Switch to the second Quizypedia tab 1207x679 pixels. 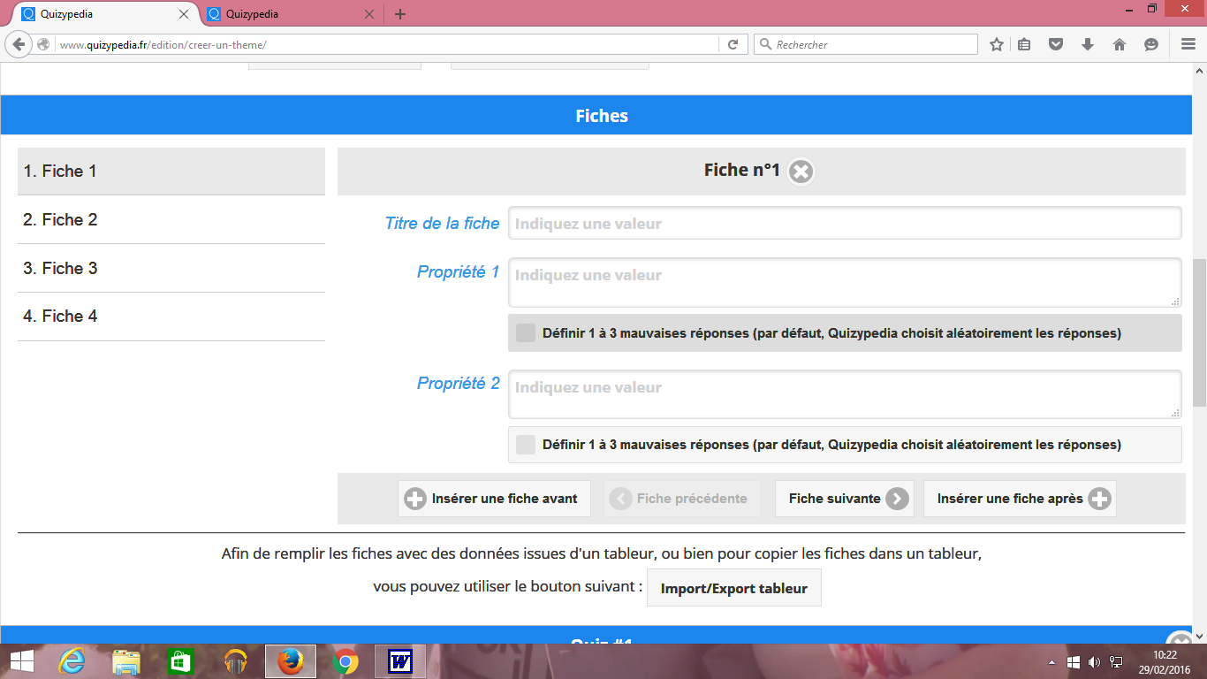tap(283, 14)
